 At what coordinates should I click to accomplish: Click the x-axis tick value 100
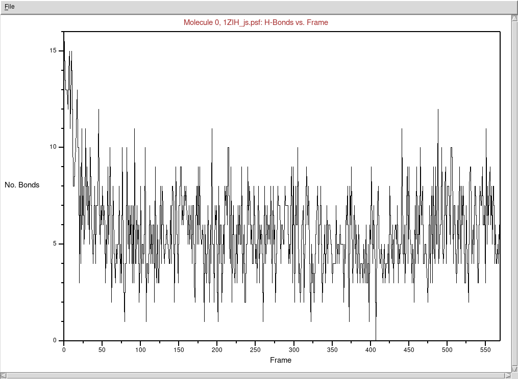click(x=140, y=350)
